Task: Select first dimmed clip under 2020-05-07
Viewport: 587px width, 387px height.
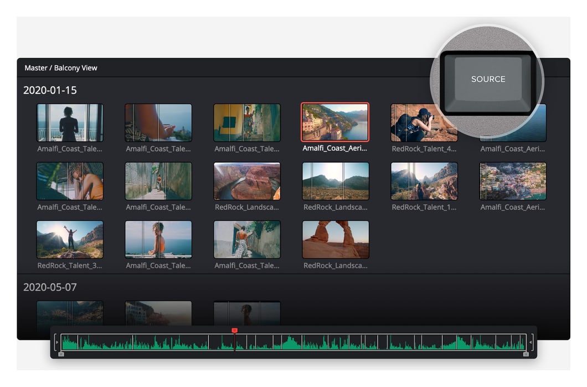Action: (x=70, y=313)
